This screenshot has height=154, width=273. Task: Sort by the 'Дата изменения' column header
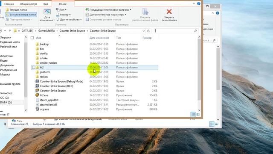click(x=99, y=38)
